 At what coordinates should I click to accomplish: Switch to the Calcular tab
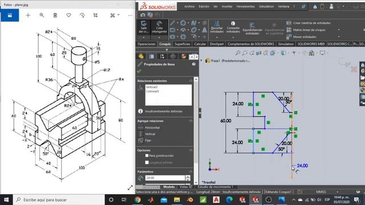coord(200,44)
